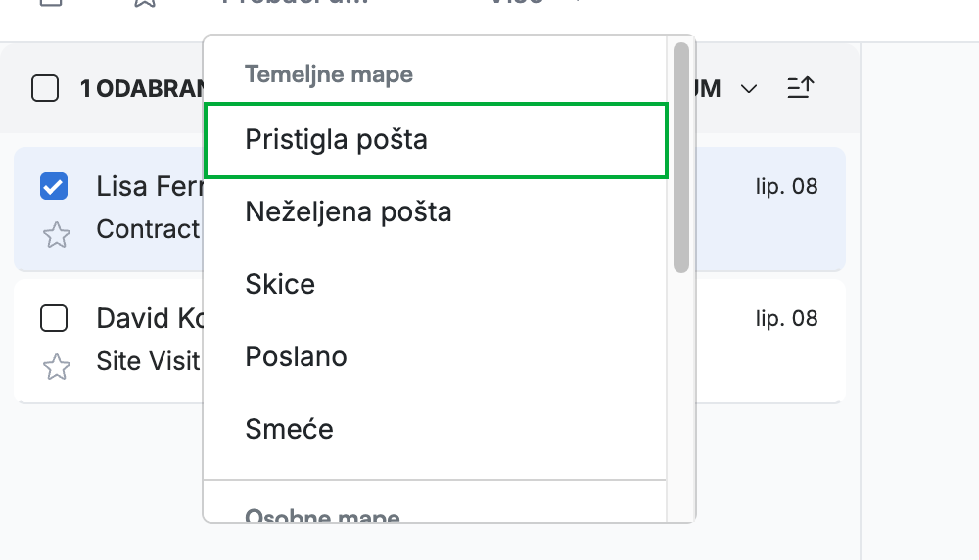Star the Lisa Ferr email
The width and height of the screenshot is (979, 560).
(x=56, y=235)
